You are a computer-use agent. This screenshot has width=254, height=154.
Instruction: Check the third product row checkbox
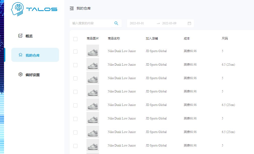point(75,78)
